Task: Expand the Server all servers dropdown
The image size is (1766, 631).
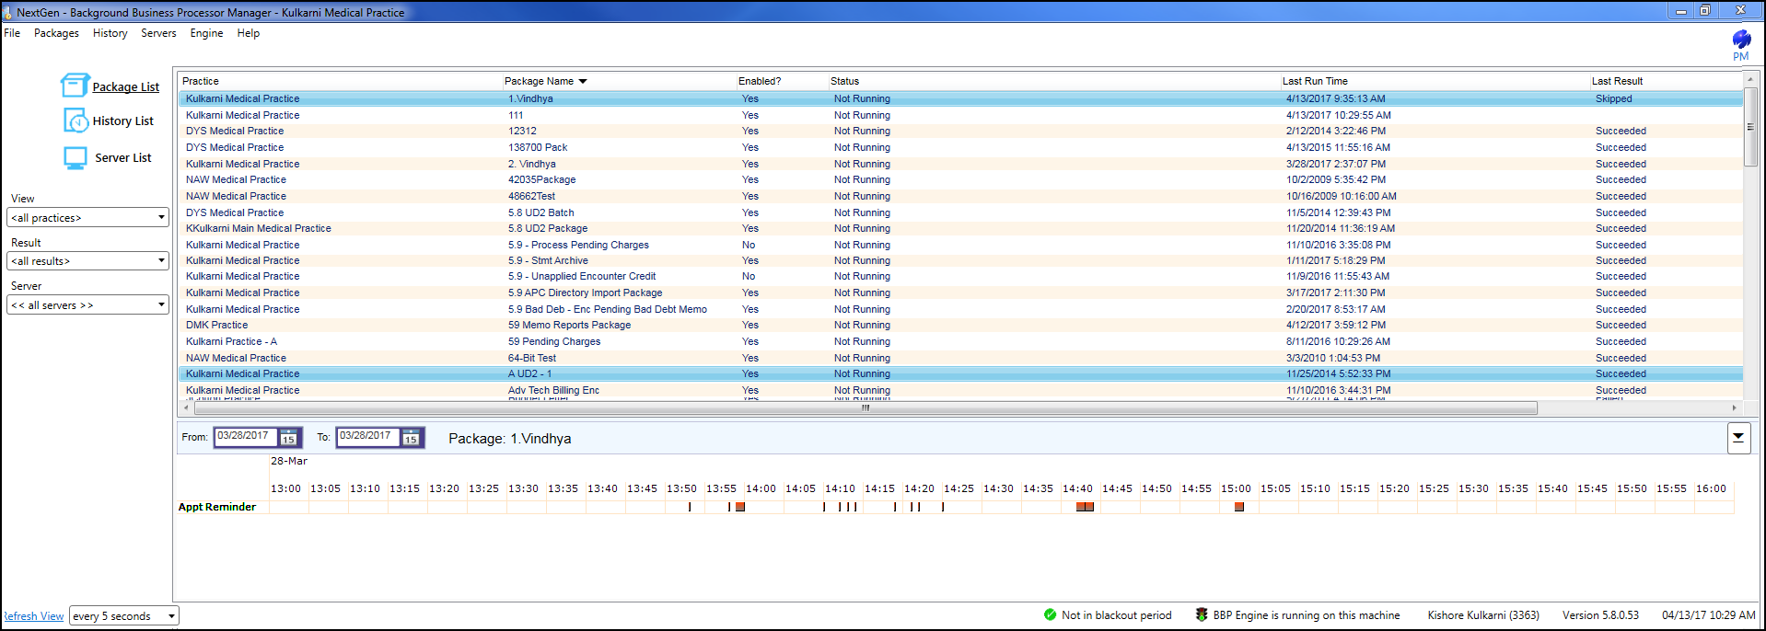Action: pyautogui.click(x=87, y=304)
